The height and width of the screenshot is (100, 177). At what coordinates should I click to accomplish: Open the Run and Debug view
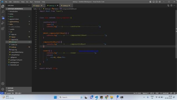pos(3,23)
